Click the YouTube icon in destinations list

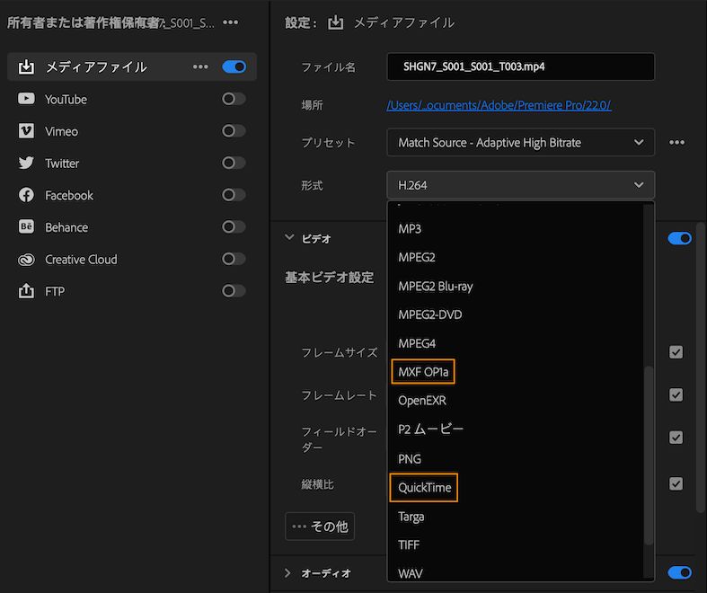point(26,99)
